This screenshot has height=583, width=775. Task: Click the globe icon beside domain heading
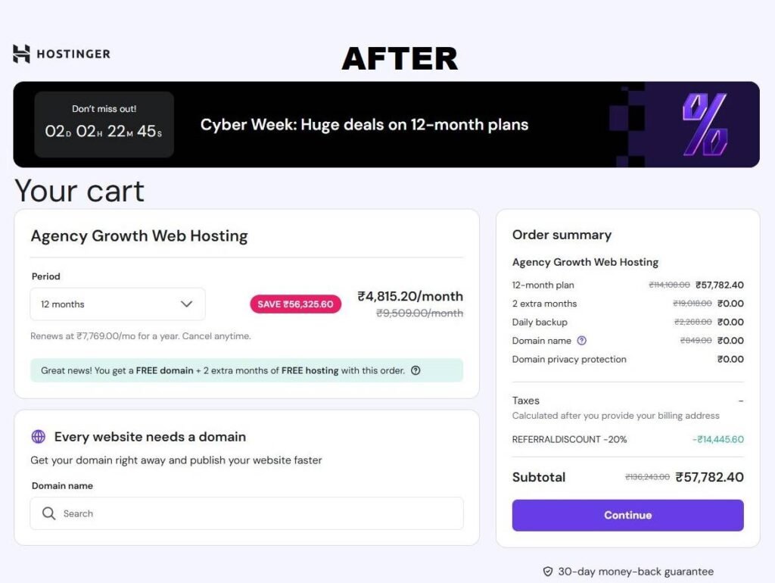39,437
